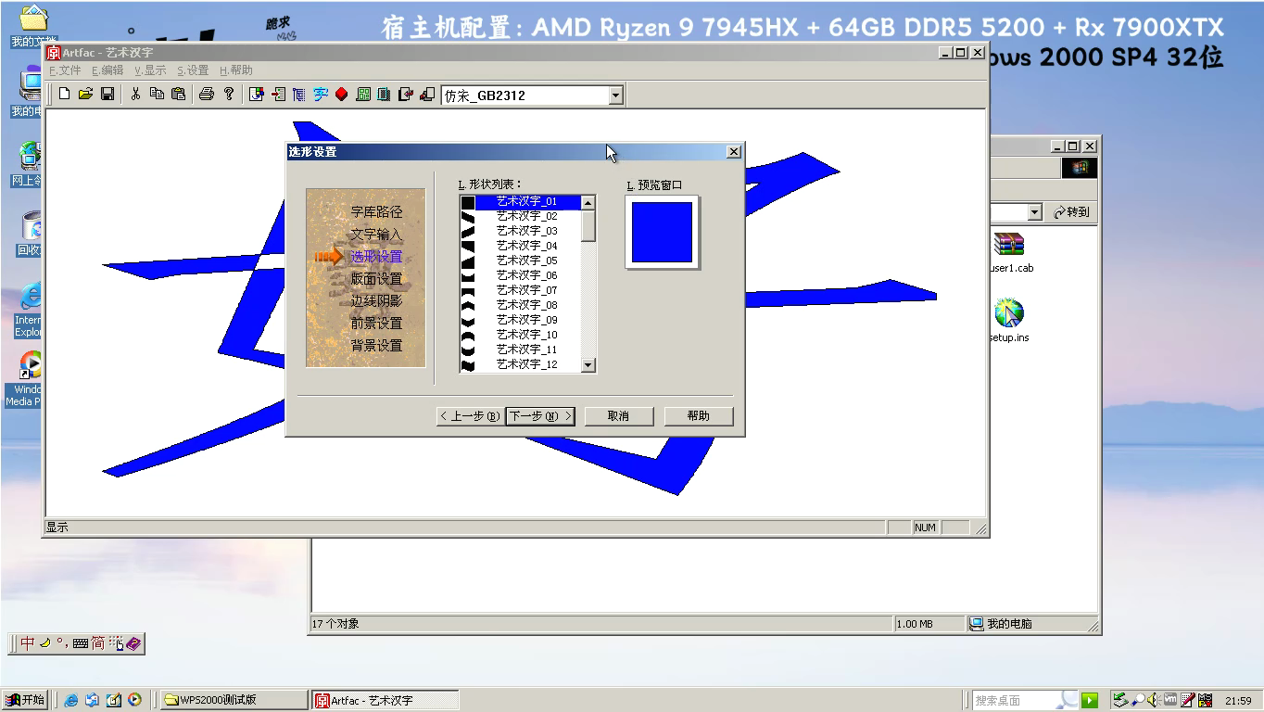
Task: Toggle 简 simplified/traditional on IME bar
Action: click(98, 642)
